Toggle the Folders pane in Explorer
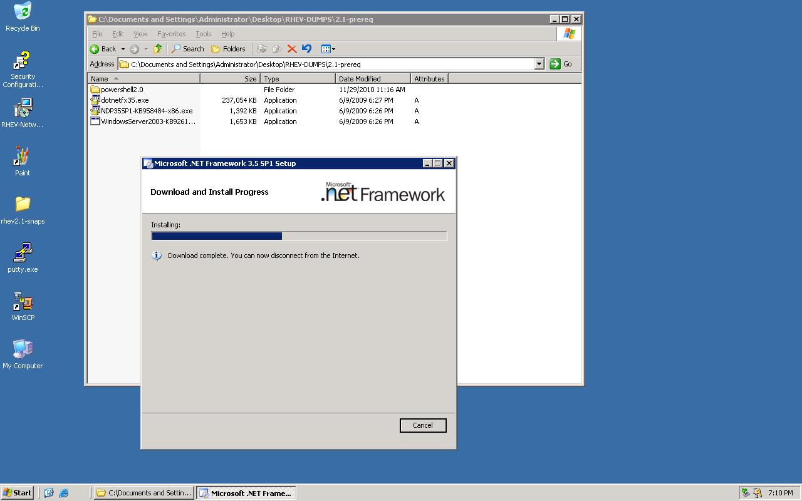 (x=228, y=49)
